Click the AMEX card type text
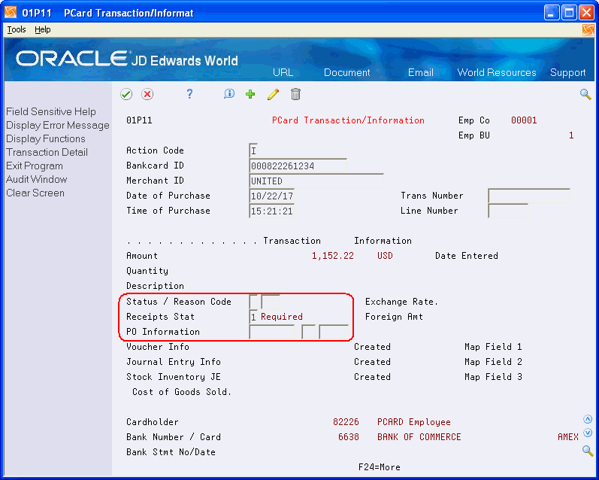This screenshot has width=599, height=480. click(x=568, y=437)
